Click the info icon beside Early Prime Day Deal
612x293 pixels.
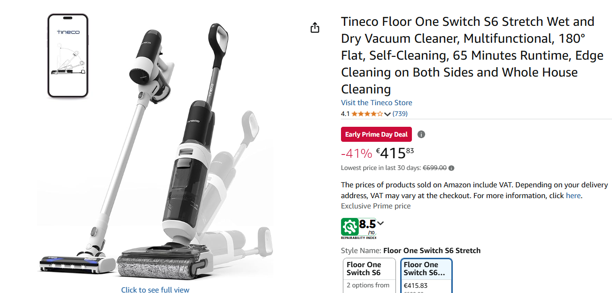tap(421, 134)
